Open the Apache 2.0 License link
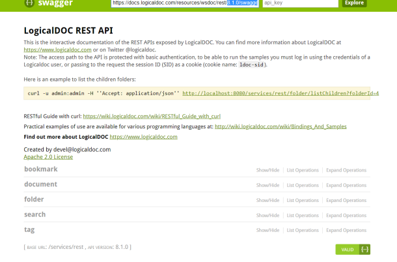The image size is (397, 262). point(48,157)
